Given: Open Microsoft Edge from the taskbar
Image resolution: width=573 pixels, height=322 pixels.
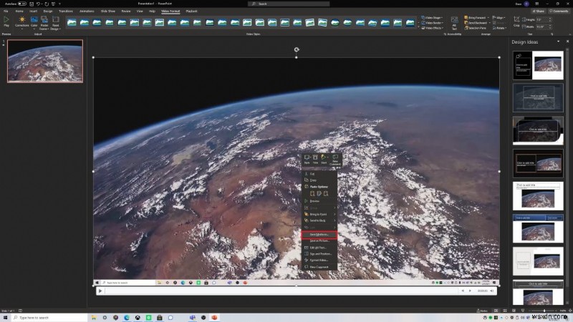Looking at the screenshot, I should pos(127,318).
